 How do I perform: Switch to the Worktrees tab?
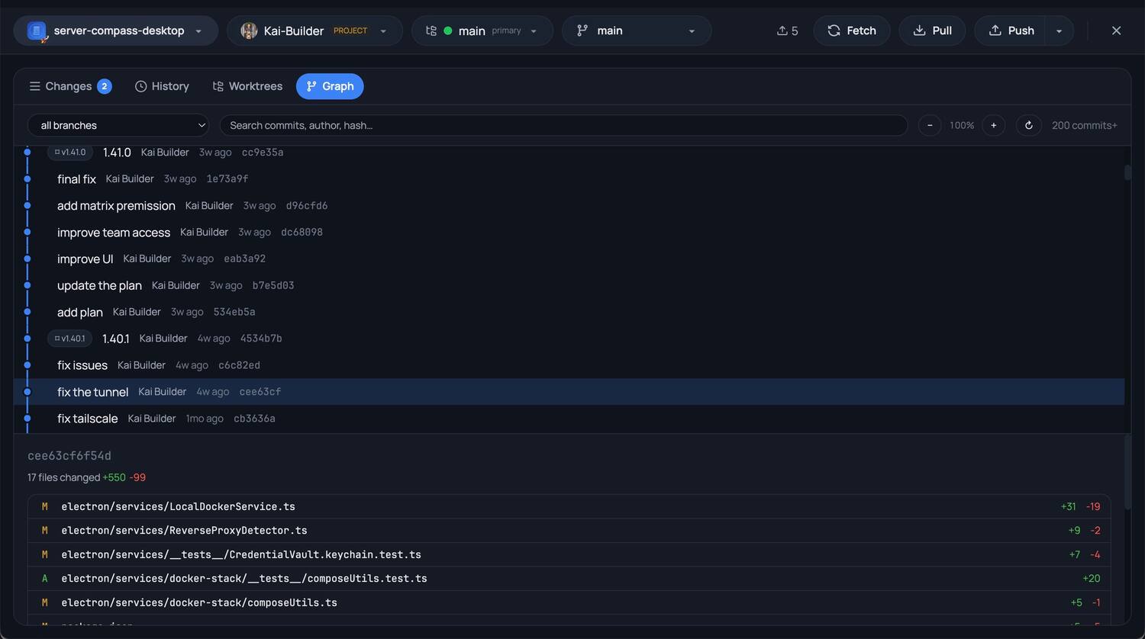247,86
